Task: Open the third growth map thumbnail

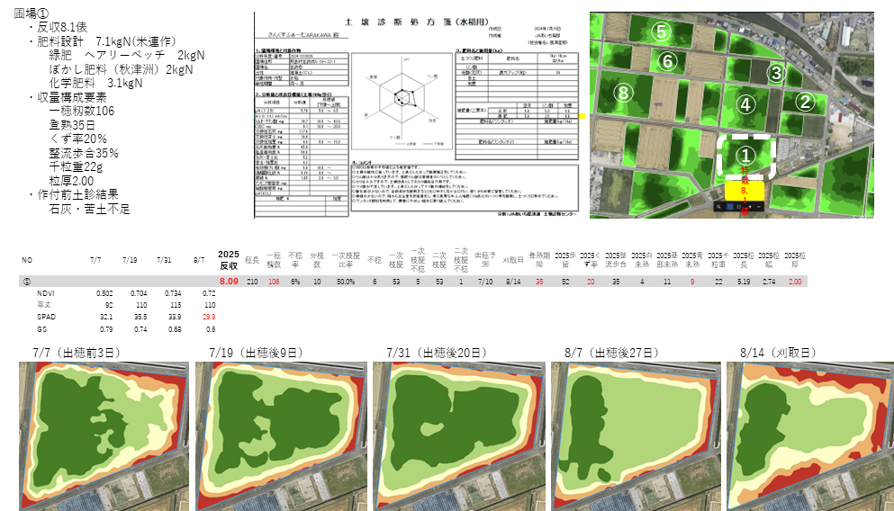Action: coord(458,436)
